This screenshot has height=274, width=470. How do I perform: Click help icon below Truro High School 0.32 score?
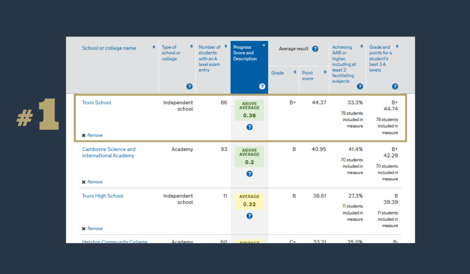click(249, 216)
